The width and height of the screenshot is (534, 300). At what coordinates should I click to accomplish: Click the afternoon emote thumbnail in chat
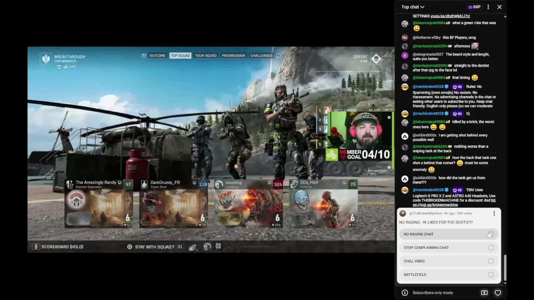click(475, 46)
